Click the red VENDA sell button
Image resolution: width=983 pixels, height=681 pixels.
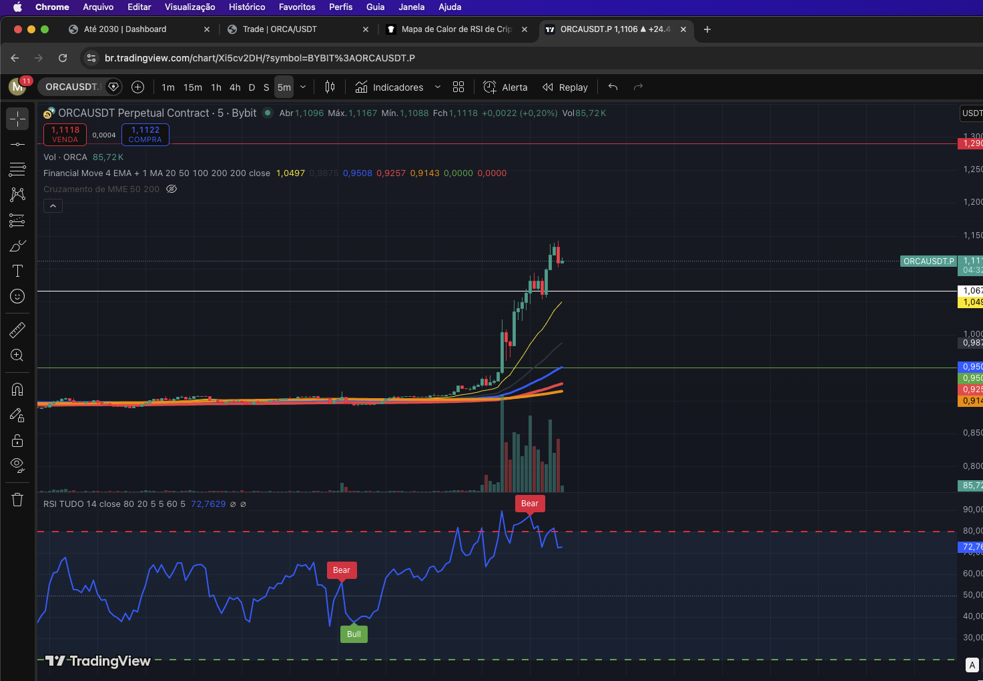click(x=65, y=135)
